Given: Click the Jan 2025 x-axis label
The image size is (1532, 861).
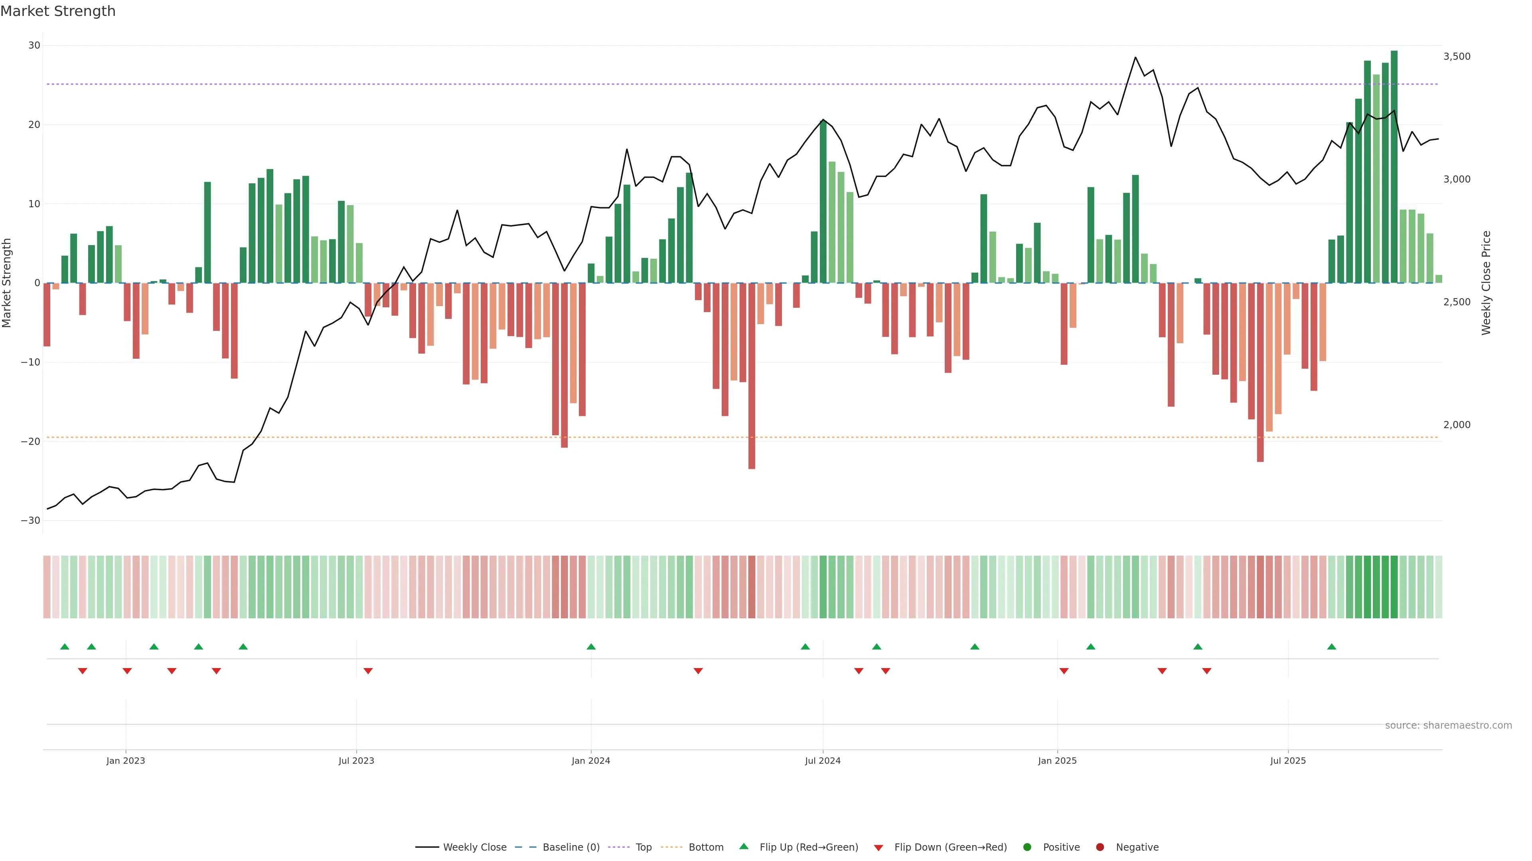Looking at the screenshot, I should coord(1057,761).
